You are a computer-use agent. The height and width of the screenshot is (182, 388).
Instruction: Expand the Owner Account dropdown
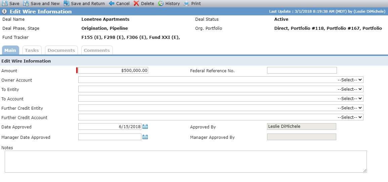click(221, 80)
